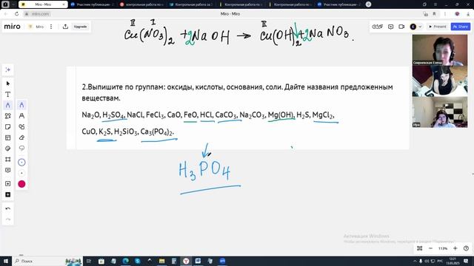Select the Eraser tool
Image resolution: width=474 pixels, height=266 pixels.
click(x=21, y=137)
